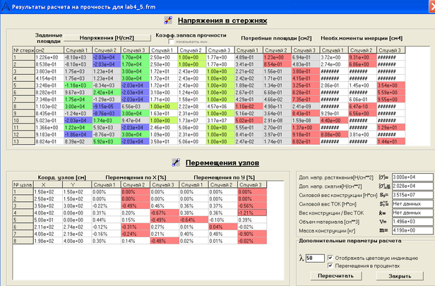
Task: Toggle 'Отображать цветовую индикацию' checkbox
Action: click(x=330, y=258)
